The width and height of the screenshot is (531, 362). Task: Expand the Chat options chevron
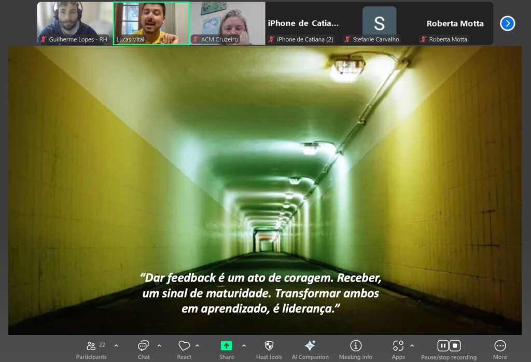[x=159, y=345]
